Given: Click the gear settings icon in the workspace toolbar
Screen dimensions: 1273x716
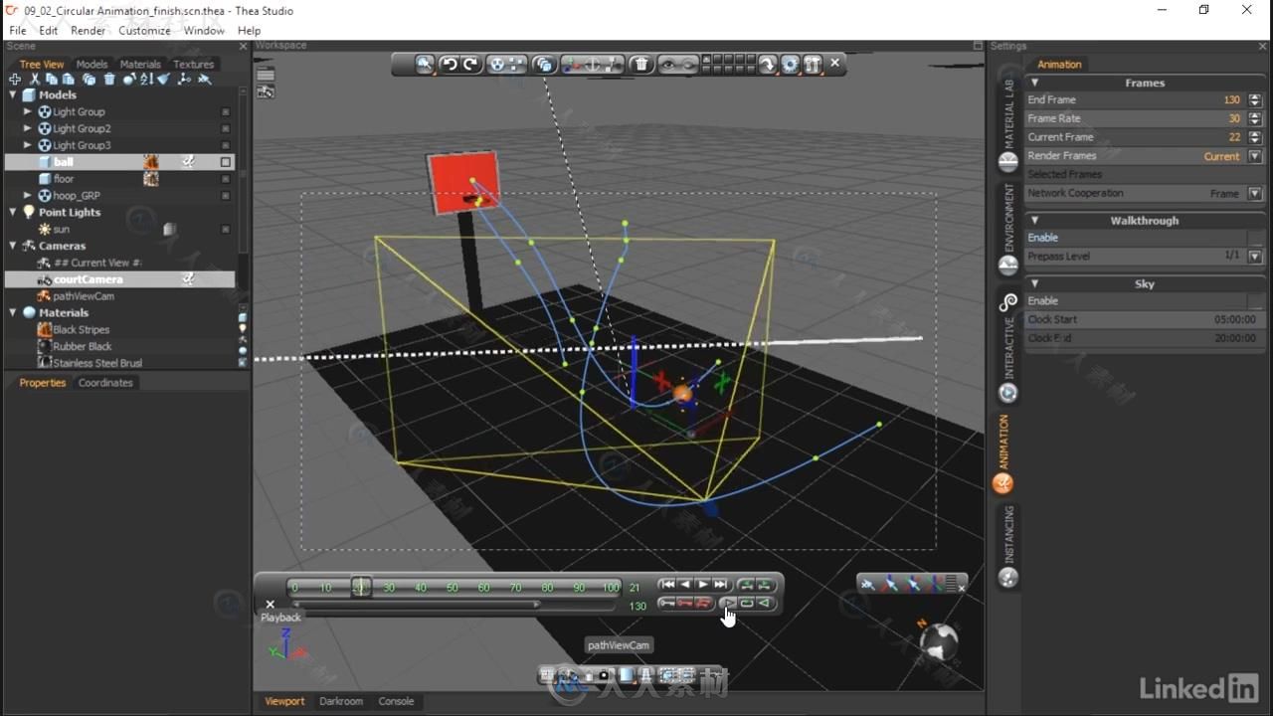Looking at the screenshot, I should (791, 65).
